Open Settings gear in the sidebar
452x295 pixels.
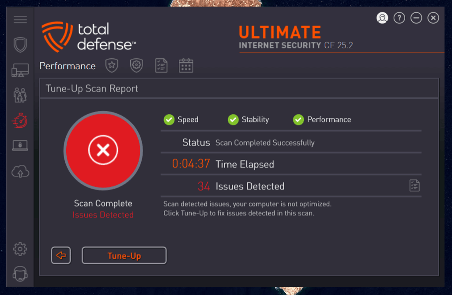(x=20, y=249)
